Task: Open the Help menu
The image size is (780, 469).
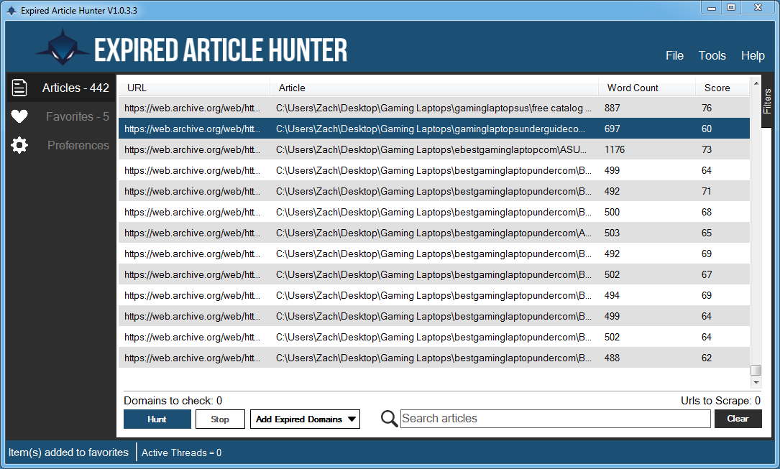Action: click(x=753, y=55)
